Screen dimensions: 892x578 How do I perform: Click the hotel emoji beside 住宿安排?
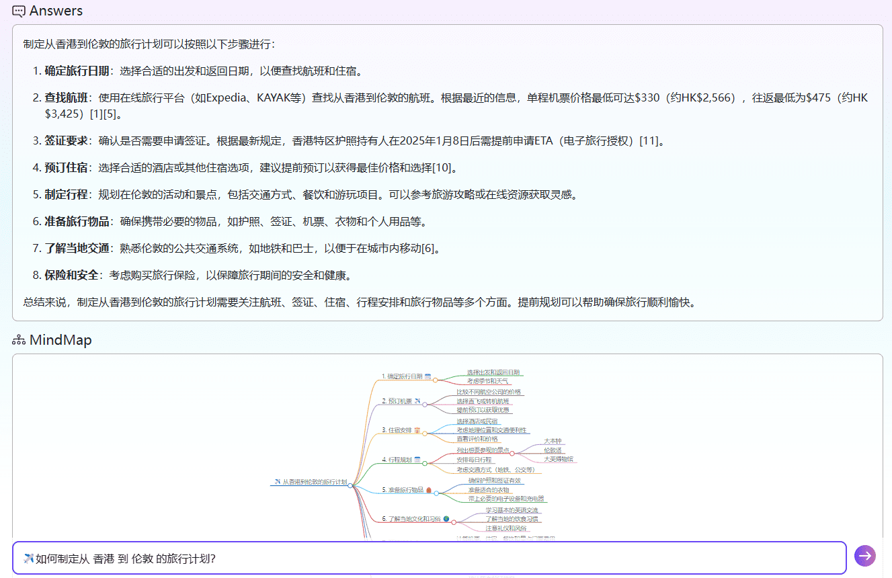pyautogui.click(x=417, y=429)
